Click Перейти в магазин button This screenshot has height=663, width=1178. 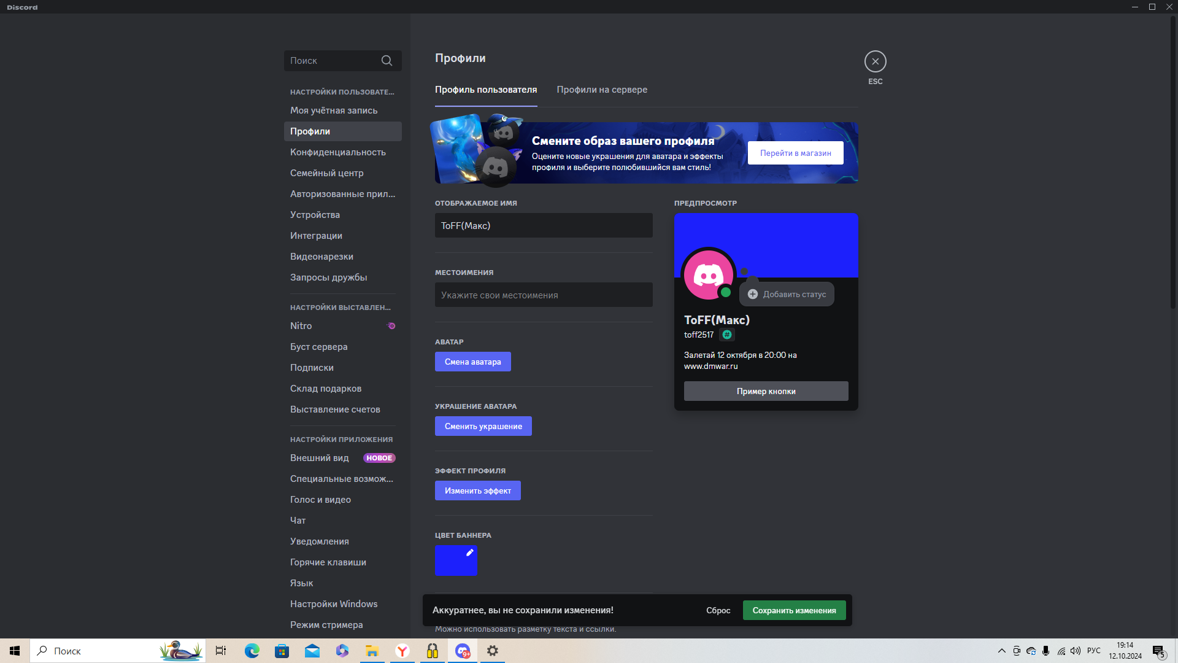[795, 153]
